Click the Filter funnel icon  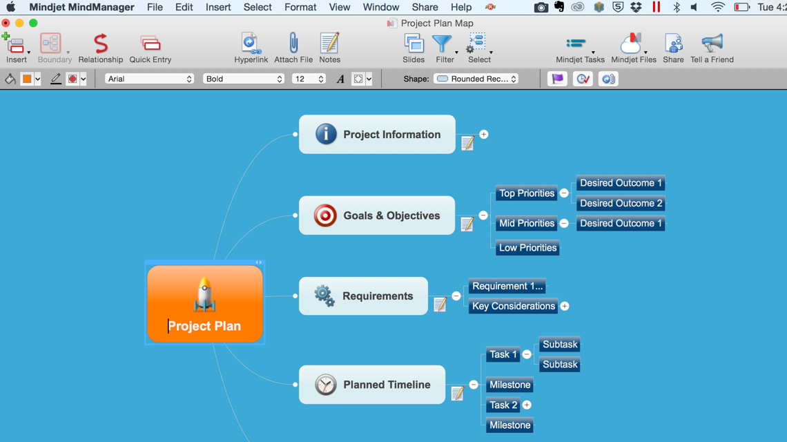coord(443,44)
